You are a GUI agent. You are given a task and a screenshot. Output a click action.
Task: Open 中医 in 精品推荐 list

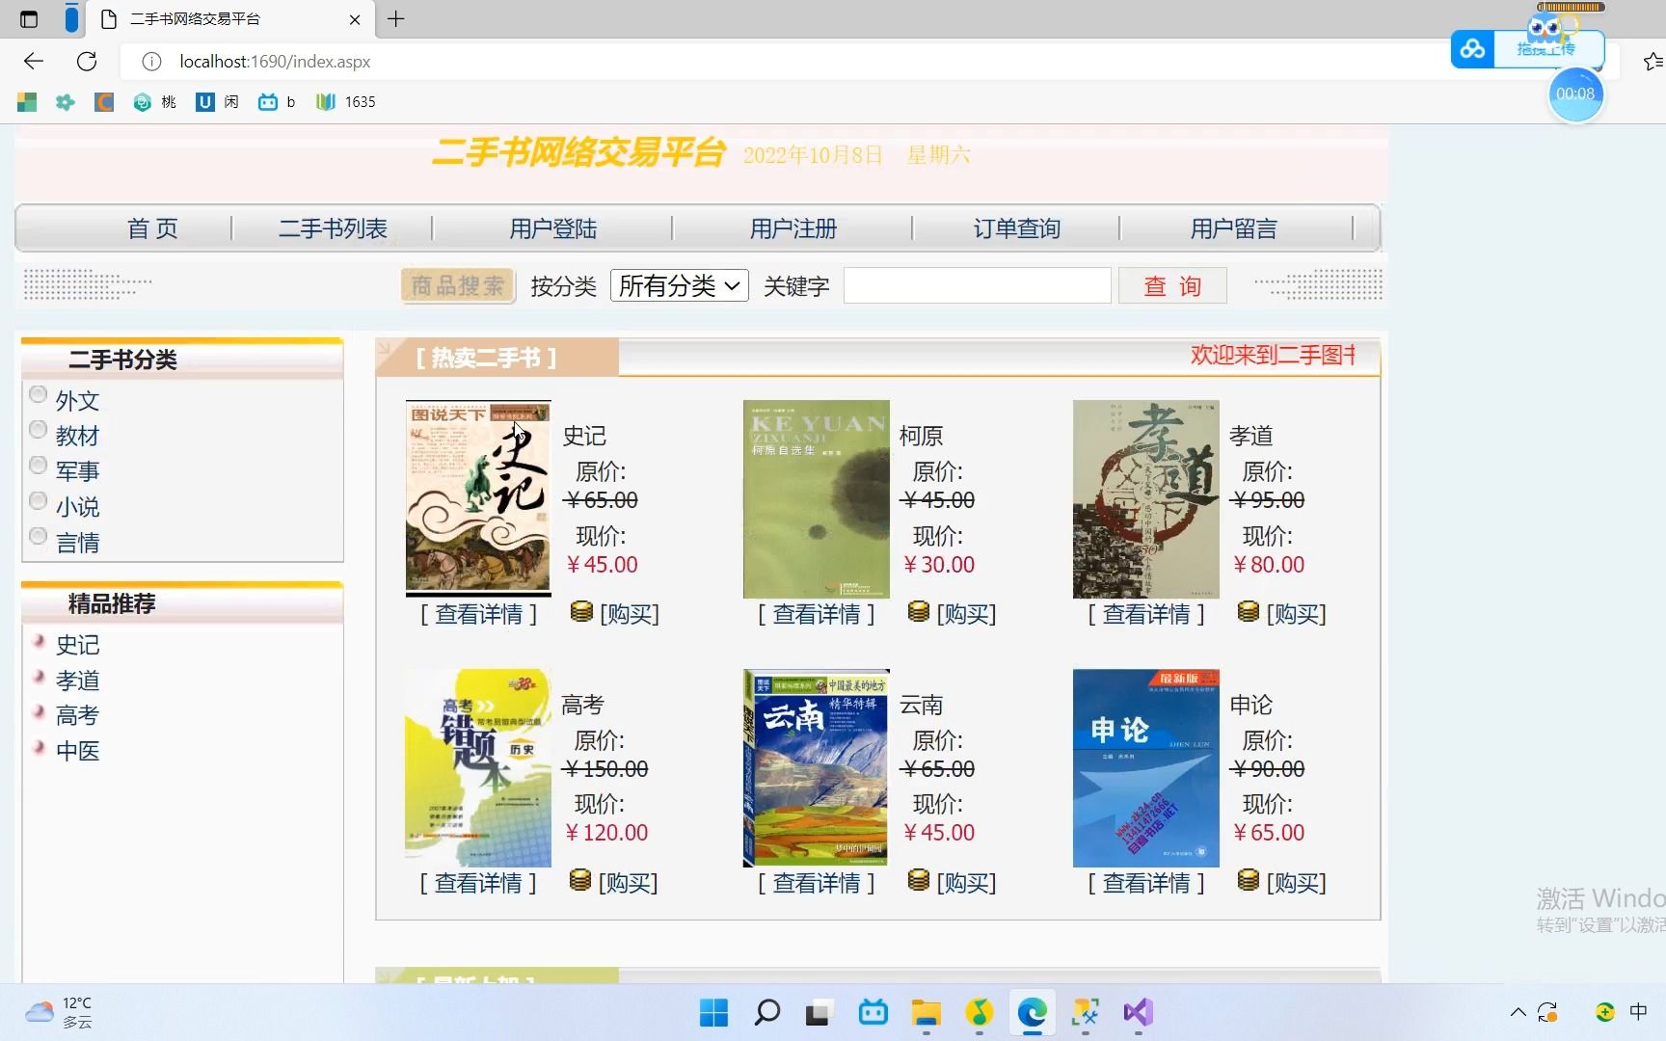click(78, 751)
